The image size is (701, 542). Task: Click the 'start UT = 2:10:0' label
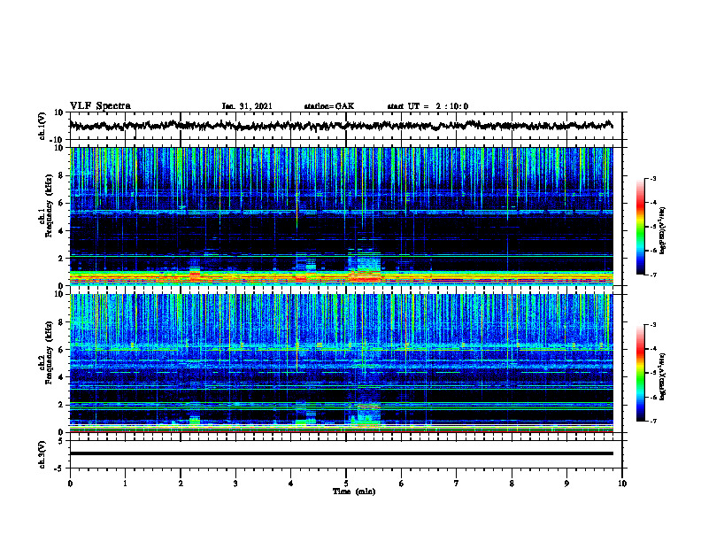point(428,106)
